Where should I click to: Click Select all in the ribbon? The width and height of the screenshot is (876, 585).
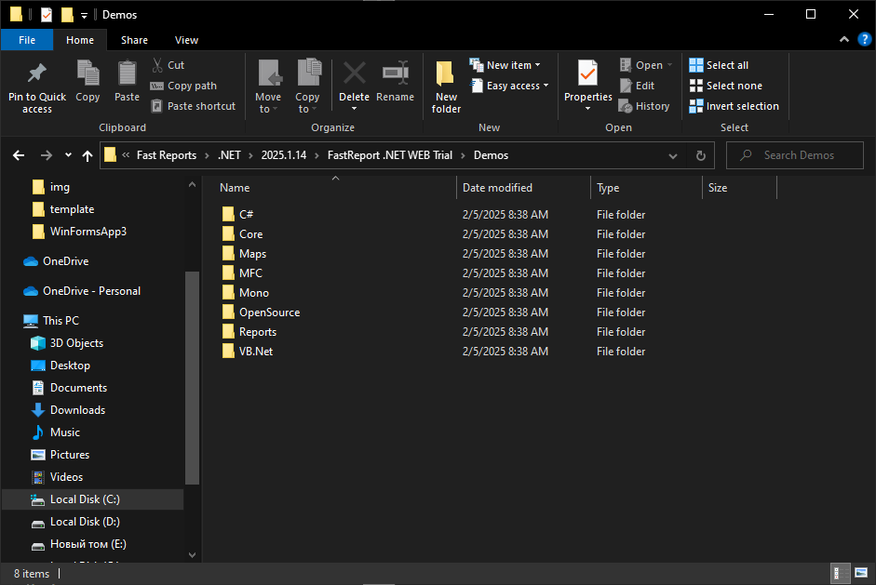[x=719, y=65]
